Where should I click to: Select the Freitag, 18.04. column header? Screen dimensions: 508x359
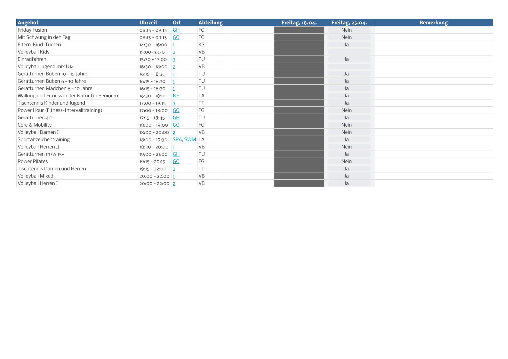coord(299,23)
